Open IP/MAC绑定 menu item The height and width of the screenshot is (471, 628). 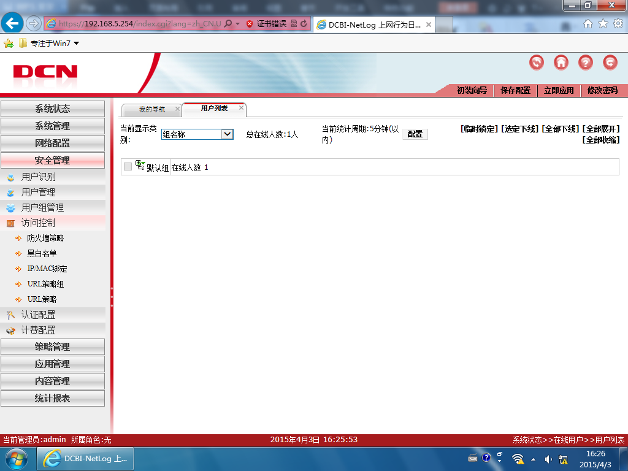click(x=47, y=269)
